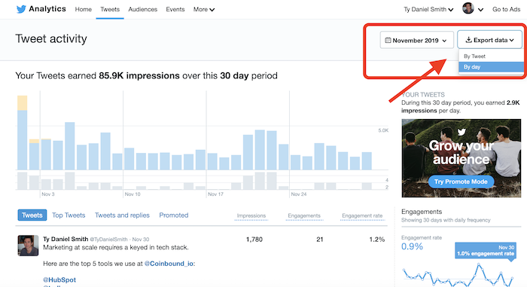Image resolution: width=527 pixels, height=287 pixels.
Task: Click the 1.2% engagement rate value
Action: (x=376, y=240)
